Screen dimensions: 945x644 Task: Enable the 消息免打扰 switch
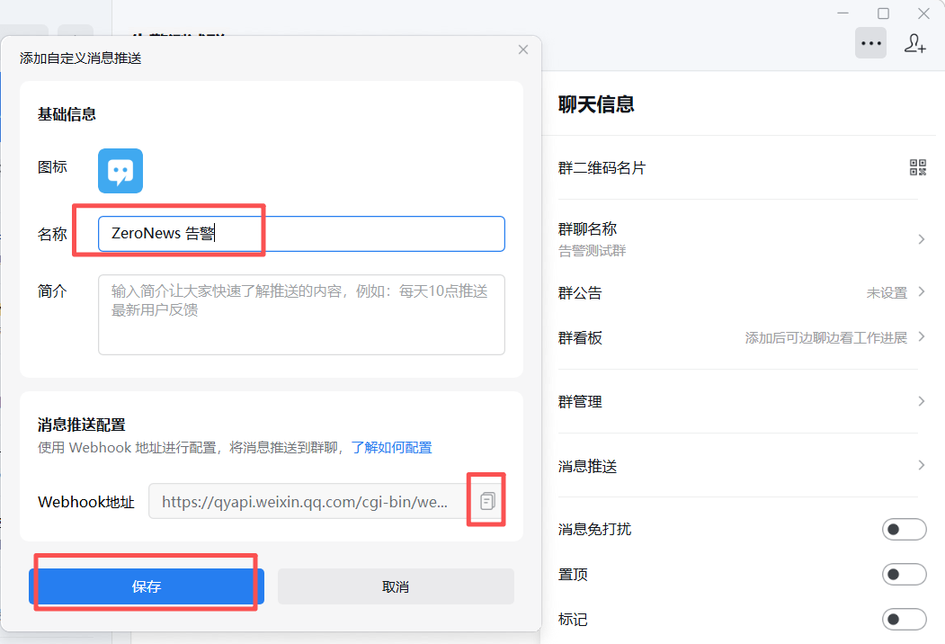click(x=904, y=529)
